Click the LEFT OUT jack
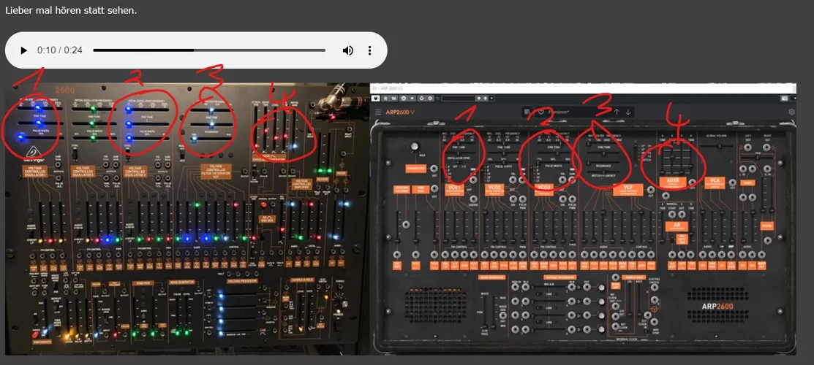 [x=747, y=147]
